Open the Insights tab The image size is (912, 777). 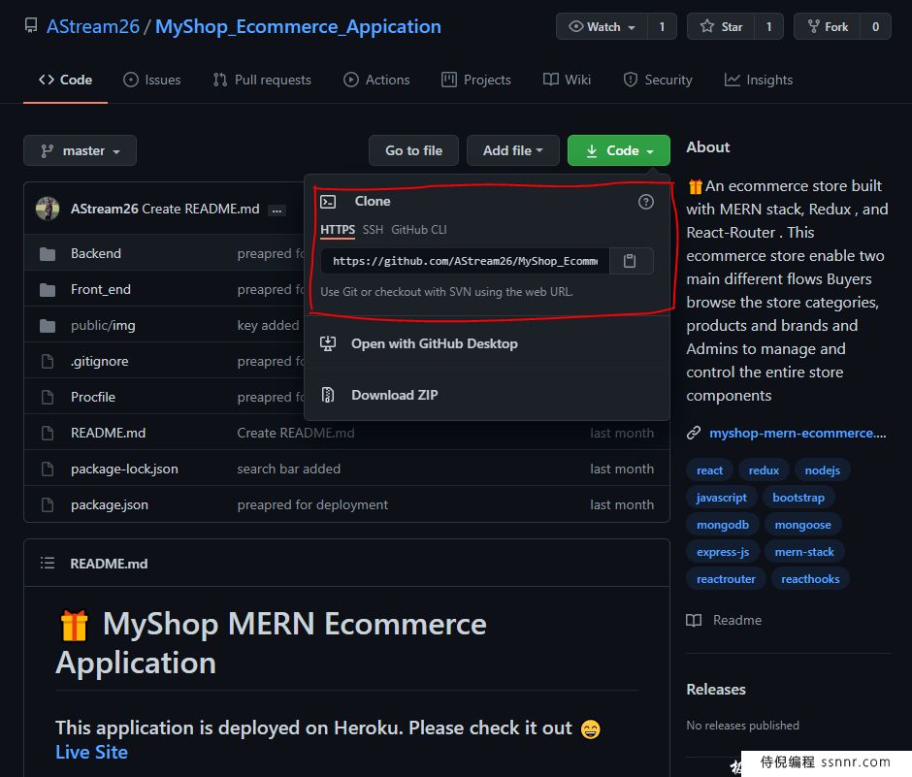tap(759, 80)
